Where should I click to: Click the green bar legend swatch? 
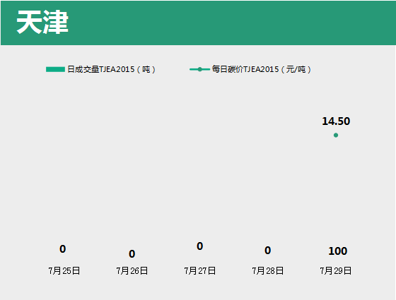coord(55,69)
